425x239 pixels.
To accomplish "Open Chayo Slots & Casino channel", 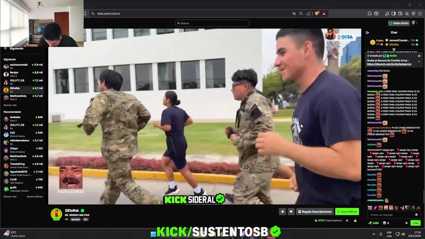I will 23,150.
